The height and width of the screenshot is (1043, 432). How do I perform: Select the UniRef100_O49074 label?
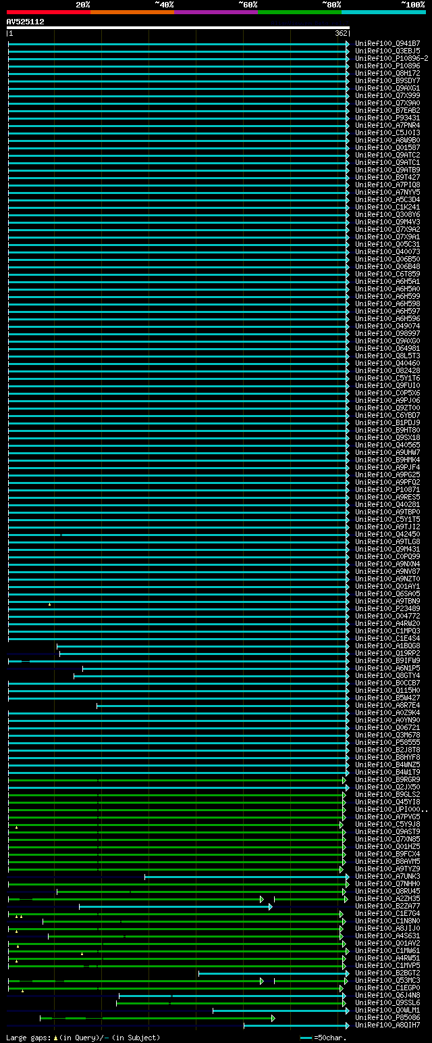click(387, 326)
